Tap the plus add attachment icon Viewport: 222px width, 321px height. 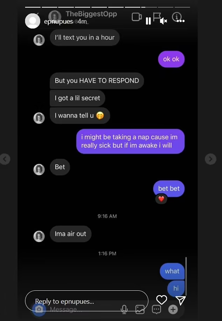[x=173, y=309]
